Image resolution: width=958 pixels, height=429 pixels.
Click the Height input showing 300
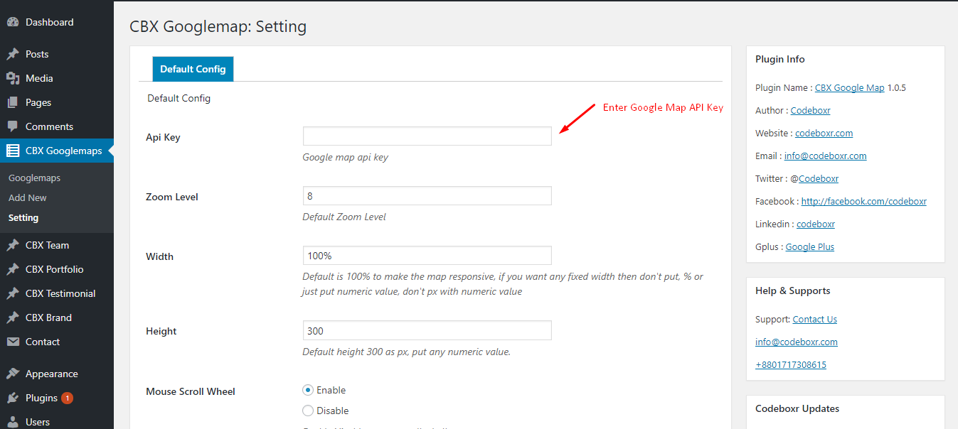[427, 330]
